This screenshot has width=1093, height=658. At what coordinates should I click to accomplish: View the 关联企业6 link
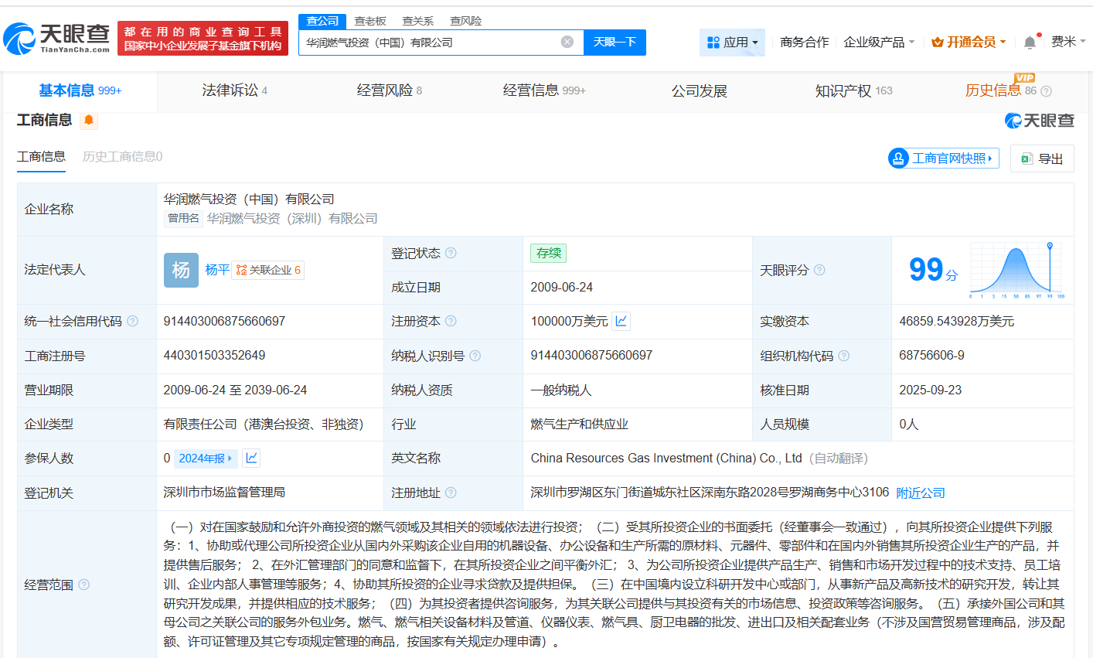click(268, 270)
